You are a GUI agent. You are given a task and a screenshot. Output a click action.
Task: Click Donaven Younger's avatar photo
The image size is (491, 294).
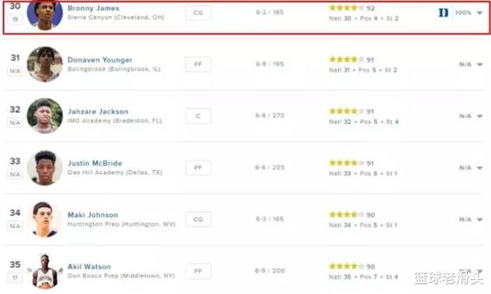click(x=45, y=64)
